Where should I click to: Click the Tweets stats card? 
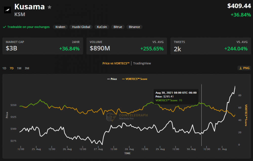(x=211, y=46)
